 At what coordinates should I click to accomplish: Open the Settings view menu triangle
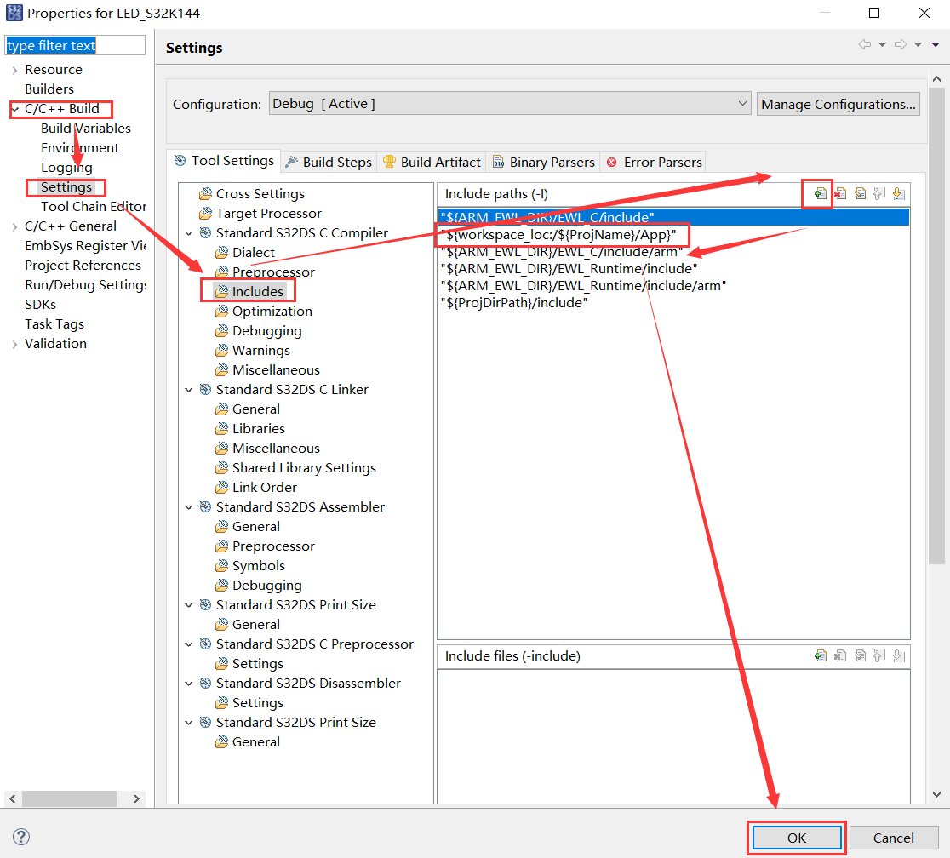point(936,44)
